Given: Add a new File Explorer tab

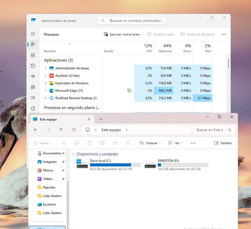Looking at the screenshot, I should pos(101,119).
